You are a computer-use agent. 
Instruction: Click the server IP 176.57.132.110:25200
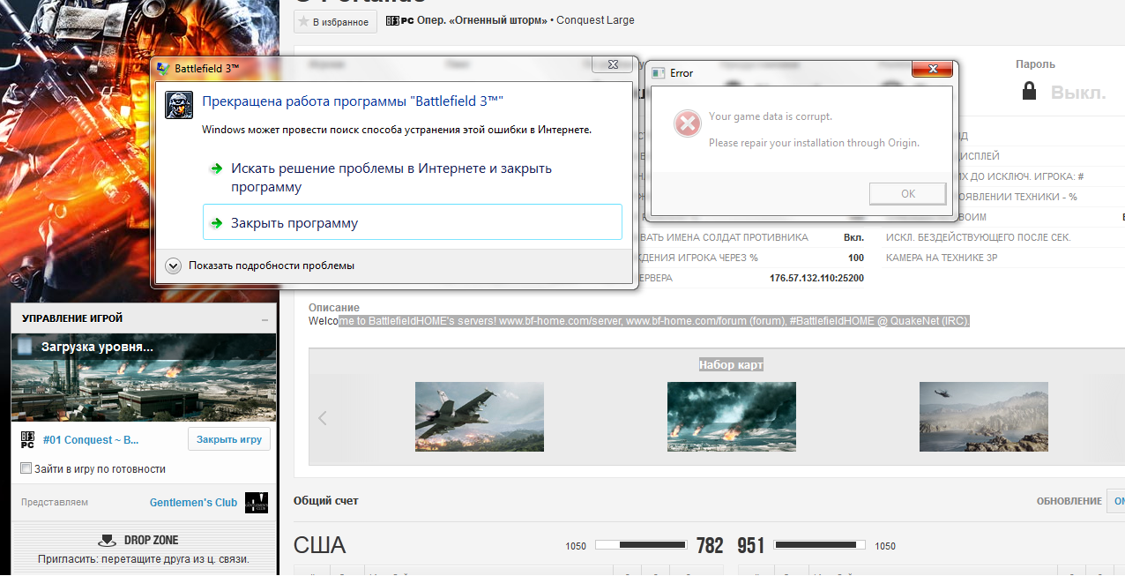(816, 279)
